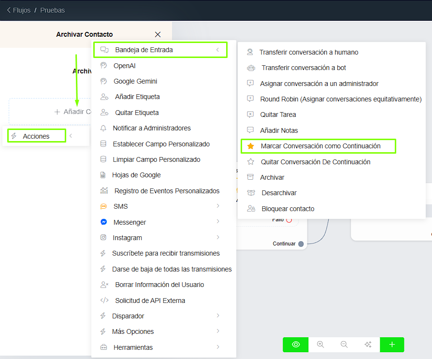The height and width of the screenshot is (359, 432).
Task: Click the Instagram logo icon
Action: pyautogui.click(x=103, y=238)
